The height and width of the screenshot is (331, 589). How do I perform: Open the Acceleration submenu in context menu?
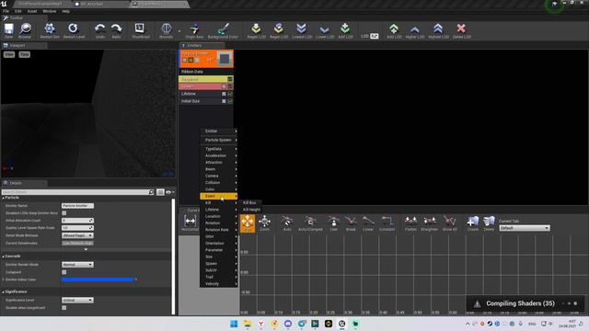[x=219, y=155]
